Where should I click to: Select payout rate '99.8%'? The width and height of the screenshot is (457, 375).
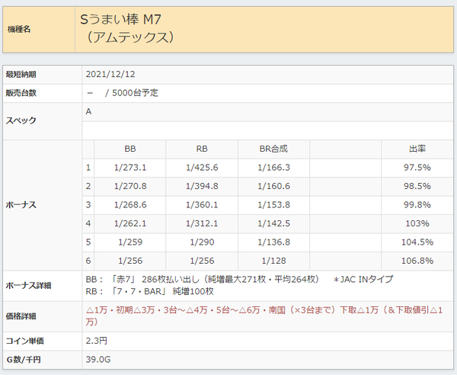(417, 205)
